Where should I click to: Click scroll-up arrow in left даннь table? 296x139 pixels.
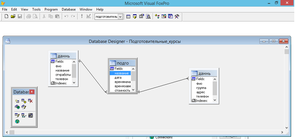point(74,61)
